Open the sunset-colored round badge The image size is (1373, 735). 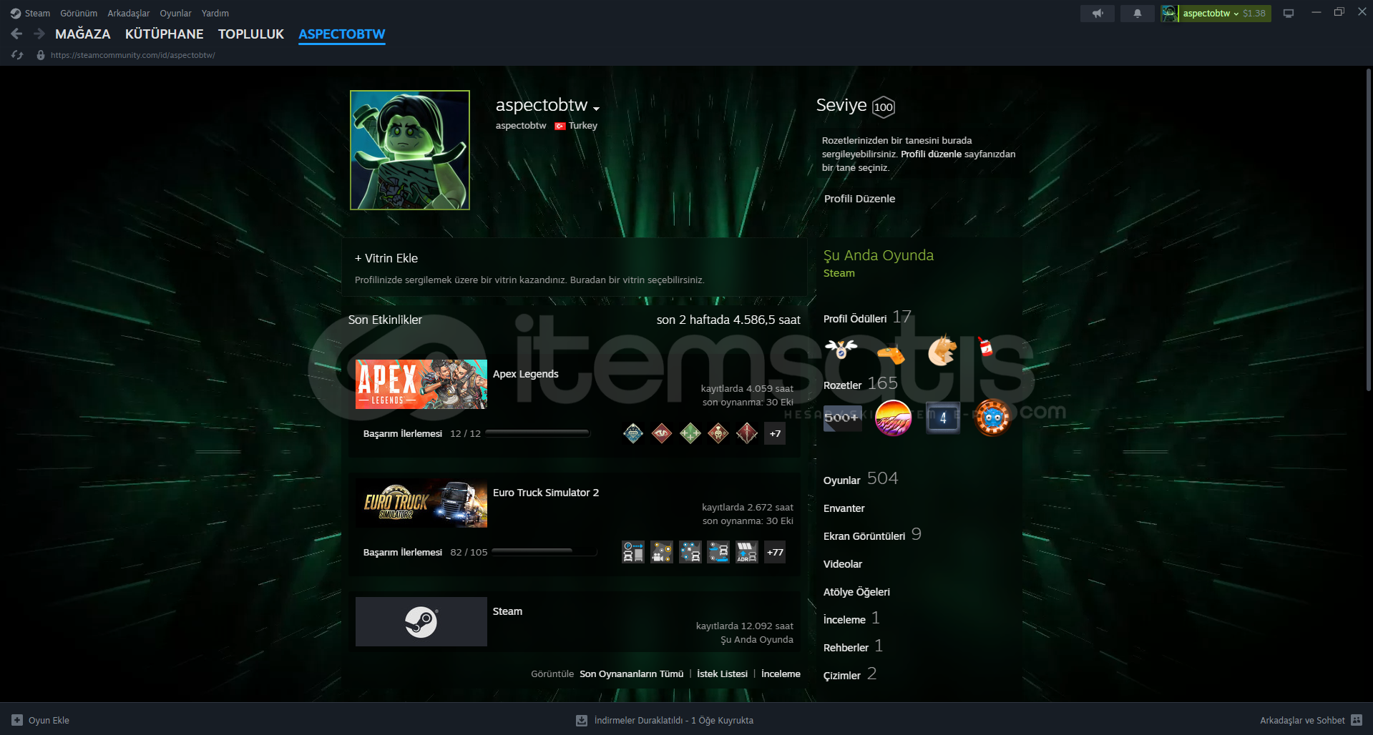point(893,418)
